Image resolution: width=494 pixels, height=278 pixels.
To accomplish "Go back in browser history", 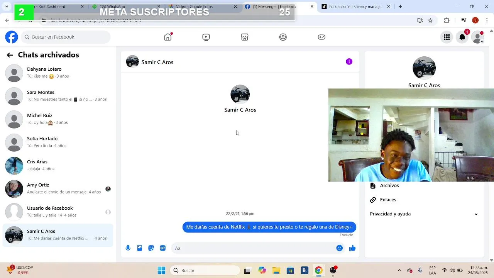I will point(7,20).
